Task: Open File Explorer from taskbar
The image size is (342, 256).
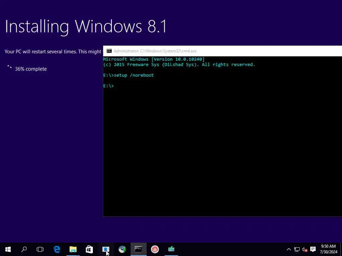Action: pos(73,249)
